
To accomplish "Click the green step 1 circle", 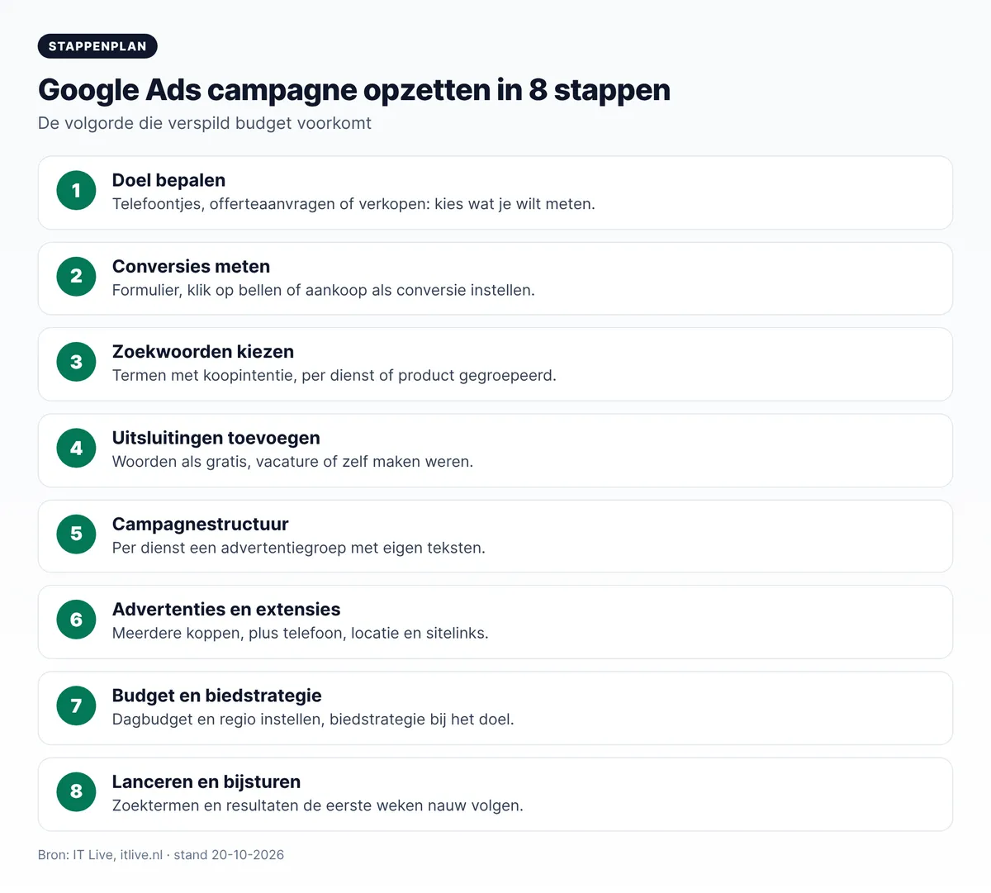I will click(x=77, y=190).
